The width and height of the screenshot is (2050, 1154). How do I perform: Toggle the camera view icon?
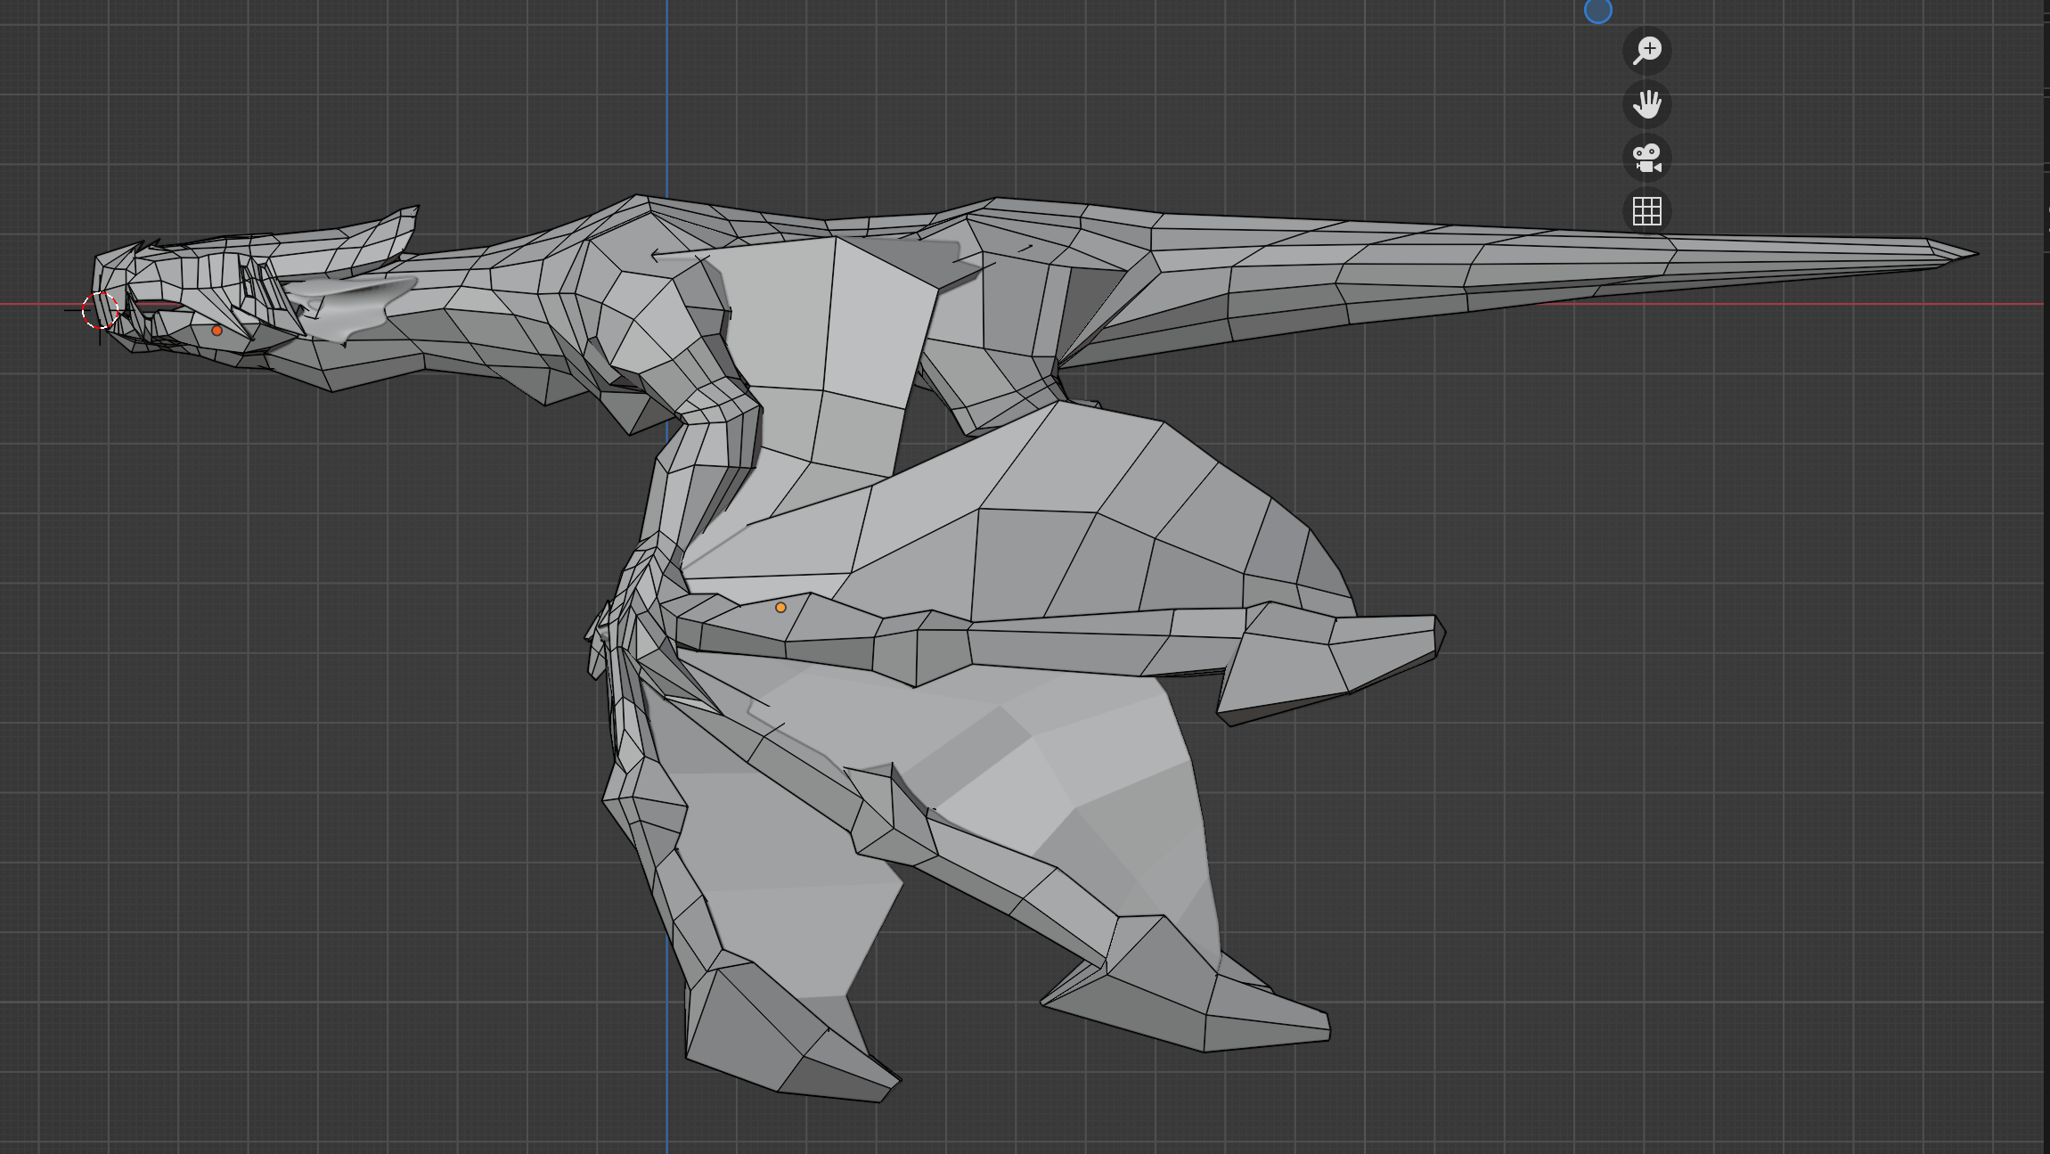click(1646, 159)
